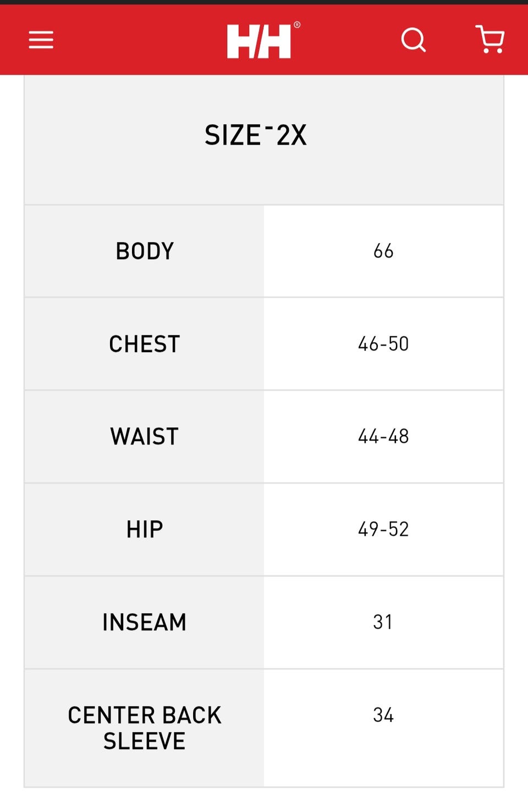Click the chest measurement 46-50
This screenshot has height=801, width=528.
point(383,344)
